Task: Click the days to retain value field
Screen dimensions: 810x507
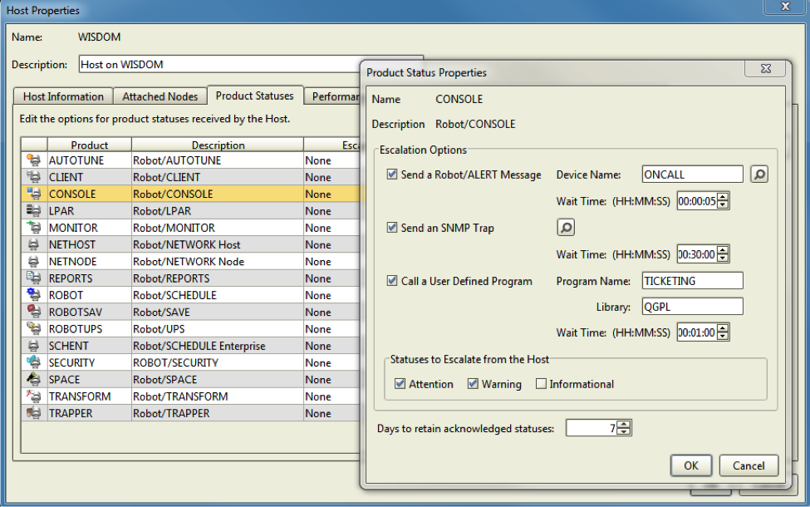Action: pos(592,428)
